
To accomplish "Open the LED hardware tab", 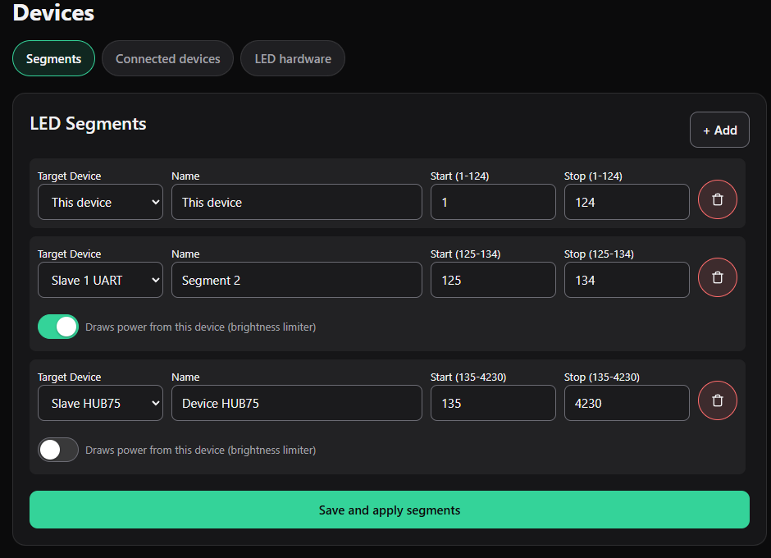I will point(293,58).
